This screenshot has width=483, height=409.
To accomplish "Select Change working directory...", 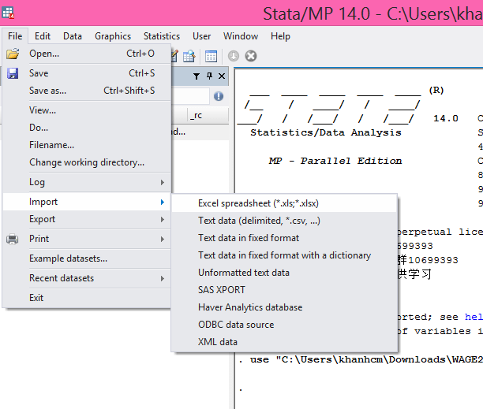I will click(x=87, y=162).
